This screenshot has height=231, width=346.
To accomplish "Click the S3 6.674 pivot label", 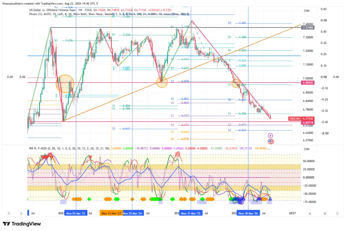I will pyautogui.click(x=237, y=125).
